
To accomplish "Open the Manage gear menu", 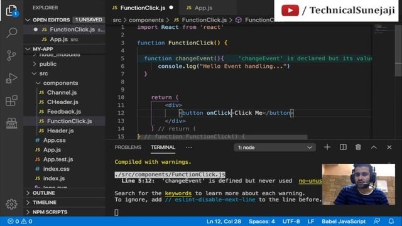I will [x=11, y=204].
